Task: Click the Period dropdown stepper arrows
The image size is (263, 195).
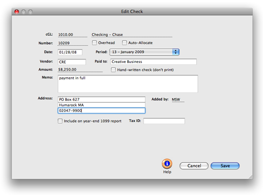Action: (x=176, y=52)
